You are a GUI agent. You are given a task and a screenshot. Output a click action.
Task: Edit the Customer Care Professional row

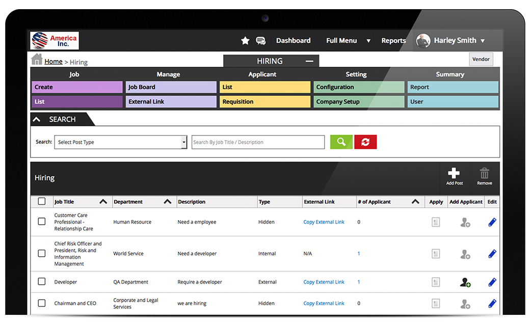pyautogui.click(x=492, y=222)
